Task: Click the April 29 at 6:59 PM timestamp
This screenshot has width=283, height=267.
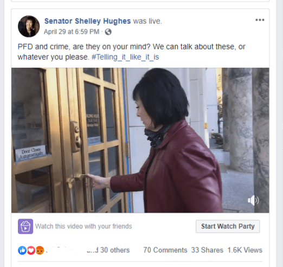Action: pyautogui.click(x=72, y=32)
